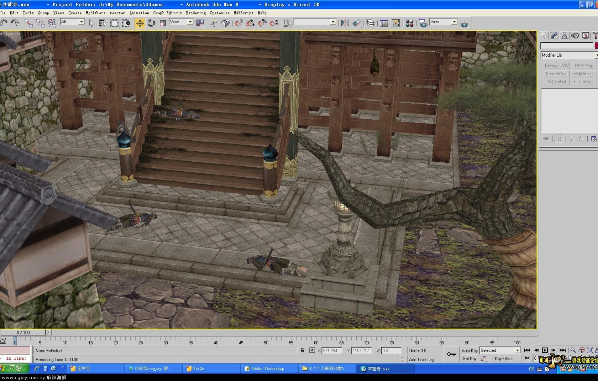Toggle Keyboard Shortcut Override icon
598x381 pixels.
(225, 23)
